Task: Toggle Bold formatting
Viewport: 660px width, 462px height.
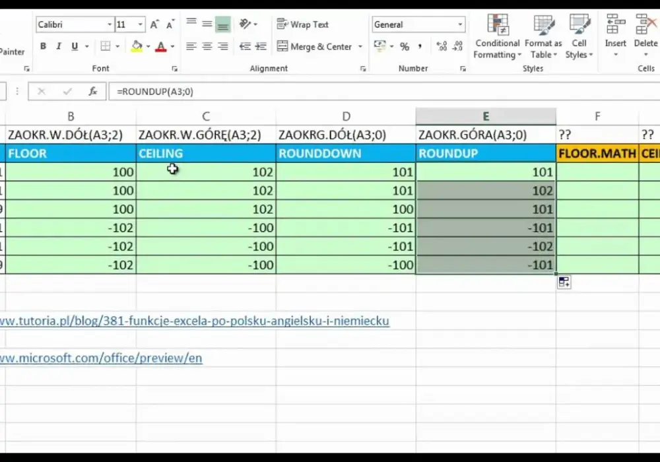Action: tap(43, 46)
